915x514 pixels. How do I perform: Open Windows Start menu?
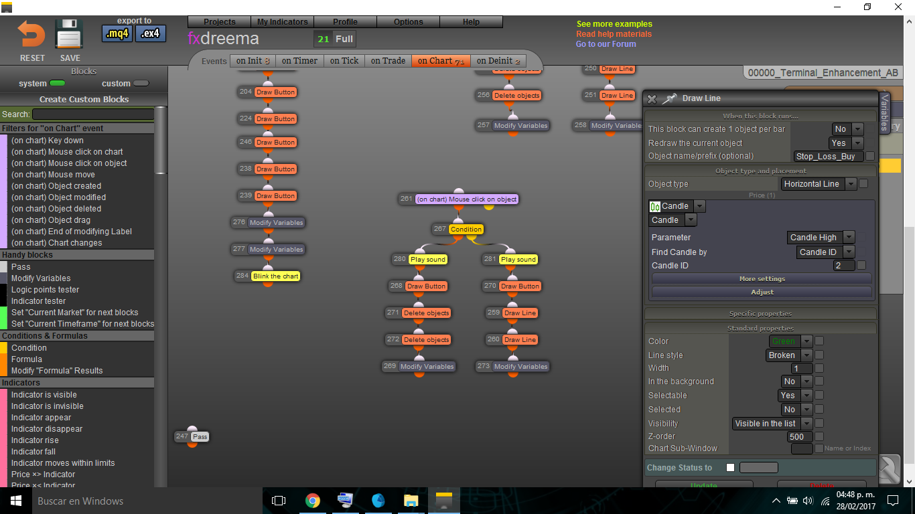tap(16, 501)
